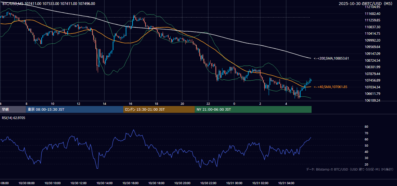Click the 108301.99 price axis label
Image resolution: width=397 pixels, height=186 pixels.
pos(372,67)
